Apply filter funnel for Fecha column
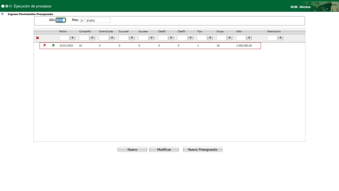The width and height of the screenshot is (339, 191). (73, 38)
